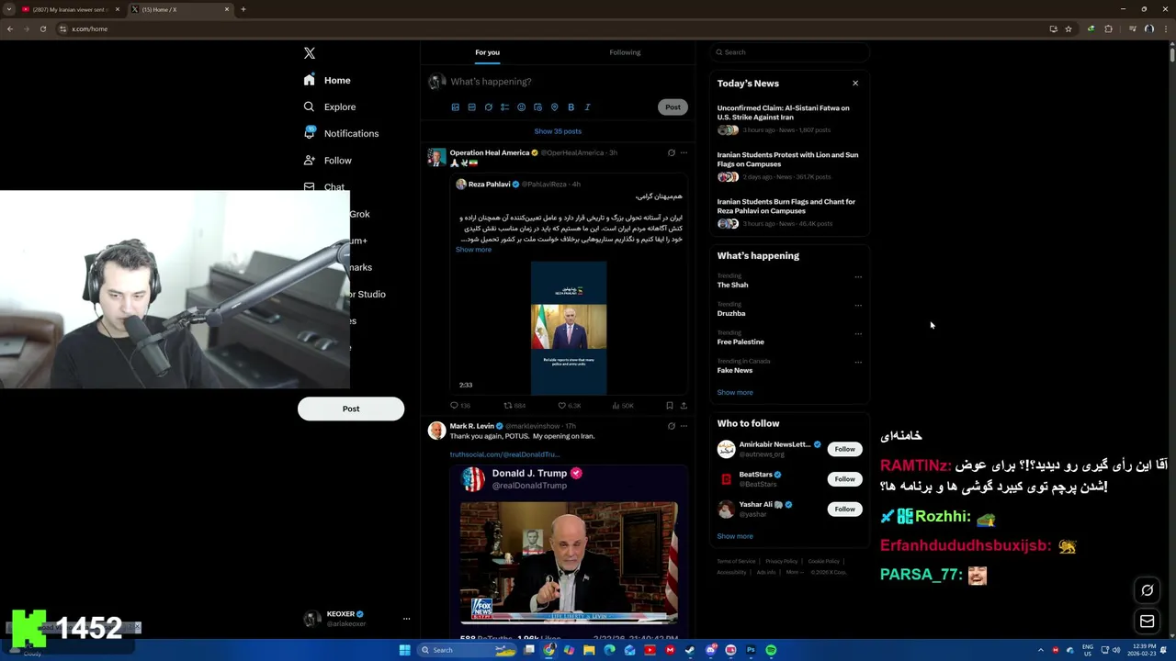1176x661 pixels.
Task: Open more options on Operation Heal America post
Action: [x=684, y=152]
